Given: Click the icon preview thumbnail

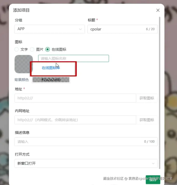Looking at the screenshot, I should (24, 64).
